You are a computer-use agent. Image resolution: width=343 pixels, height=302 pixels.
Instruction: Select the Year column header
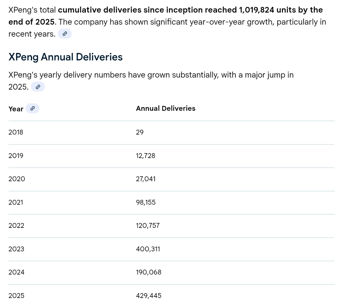coord(16,109)
